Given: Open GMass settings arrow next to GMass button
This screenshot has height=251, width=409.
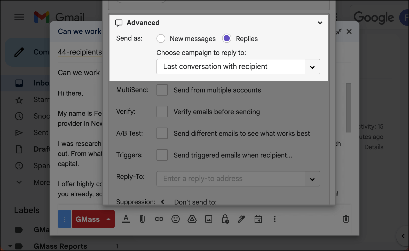Looking at the screenshot, I should click(108, 219).
